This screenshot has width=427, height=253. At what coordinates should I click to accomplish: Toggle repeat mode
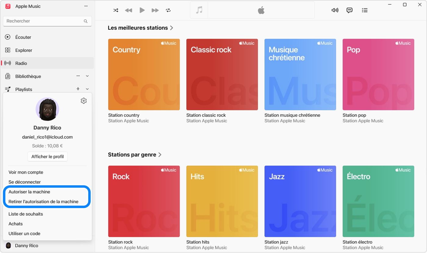[x=168, y=10]
